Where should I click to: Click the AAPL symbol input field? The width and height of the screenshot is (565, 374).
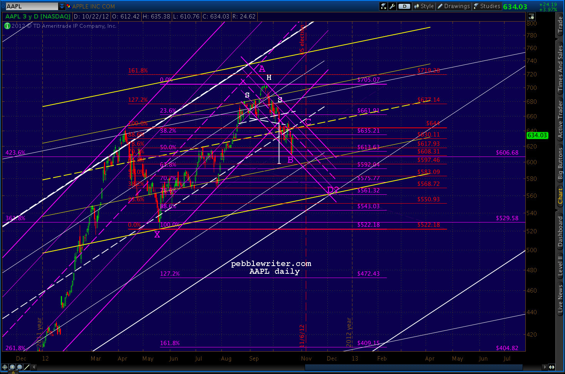click(x=32, y=6)
